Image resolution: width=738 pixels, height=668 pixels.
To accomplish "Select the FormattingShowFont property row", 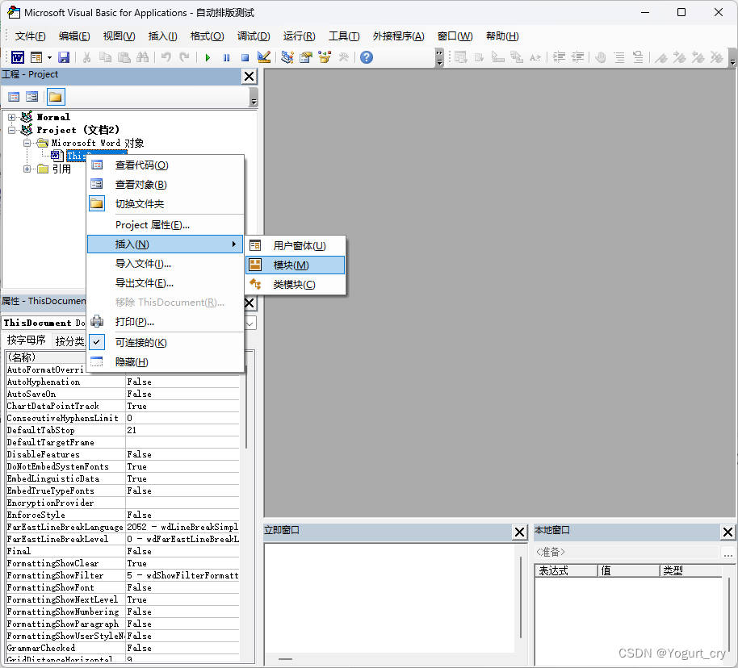I will point(123,587).
